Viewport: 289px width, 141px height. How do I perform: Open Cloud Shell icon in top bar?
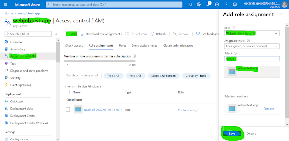190,5
